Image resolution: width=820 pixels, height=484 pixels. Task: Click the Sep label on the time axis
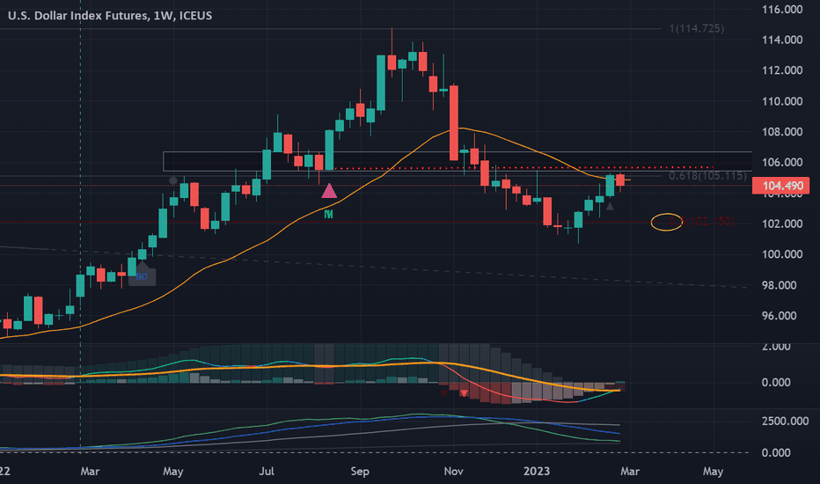coord(360,472)
